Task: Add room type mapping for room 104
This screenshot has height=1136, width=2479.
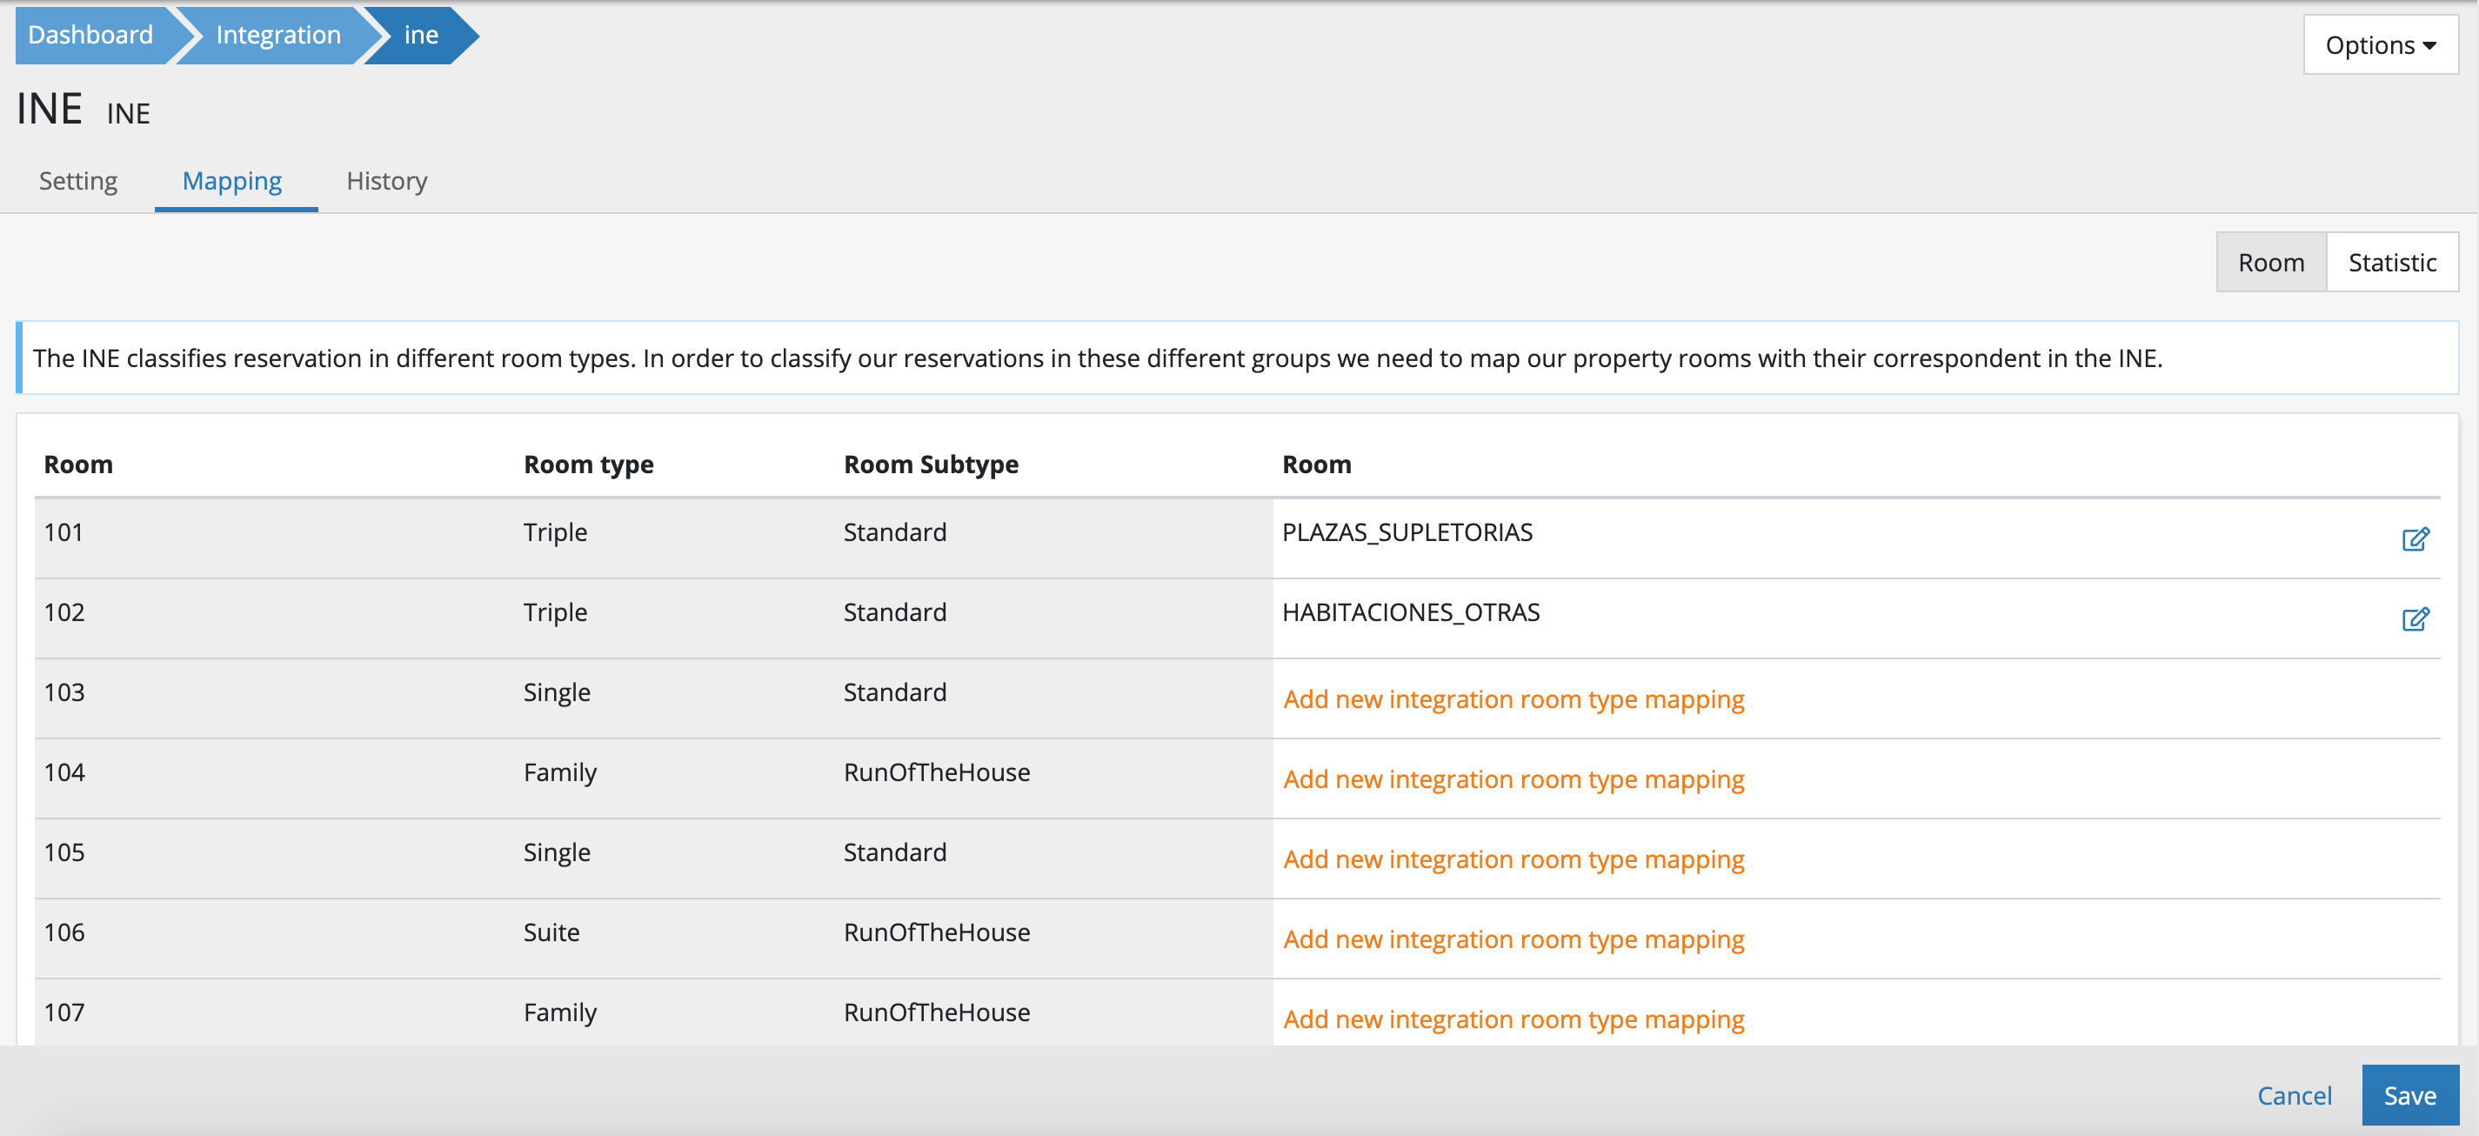Action: click(x=1513, y=778)
